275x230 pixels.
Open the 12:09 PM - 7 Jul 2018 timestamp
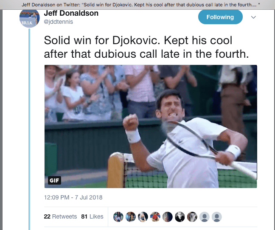coord(73,197)
